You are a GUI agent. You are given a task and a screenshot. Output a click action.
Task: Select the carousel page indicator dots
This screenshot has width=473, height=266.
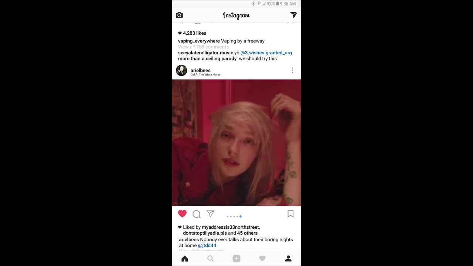pos(234,216)
